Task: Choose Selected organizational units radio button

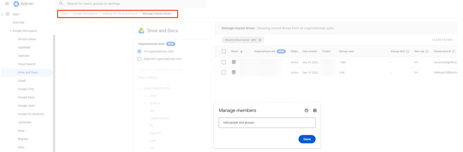Action: [139, 59]
